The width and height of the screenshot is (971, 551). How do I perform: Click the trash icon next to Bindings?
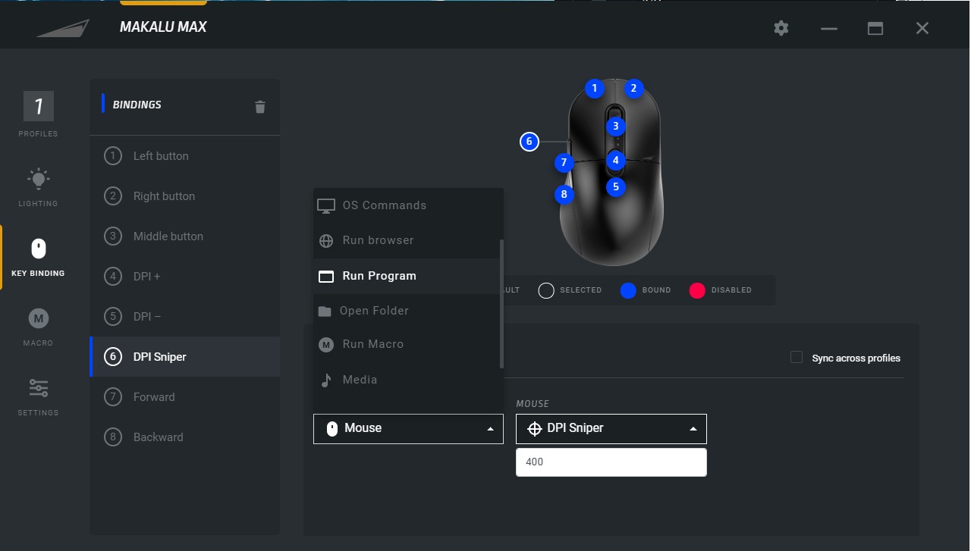260,107
